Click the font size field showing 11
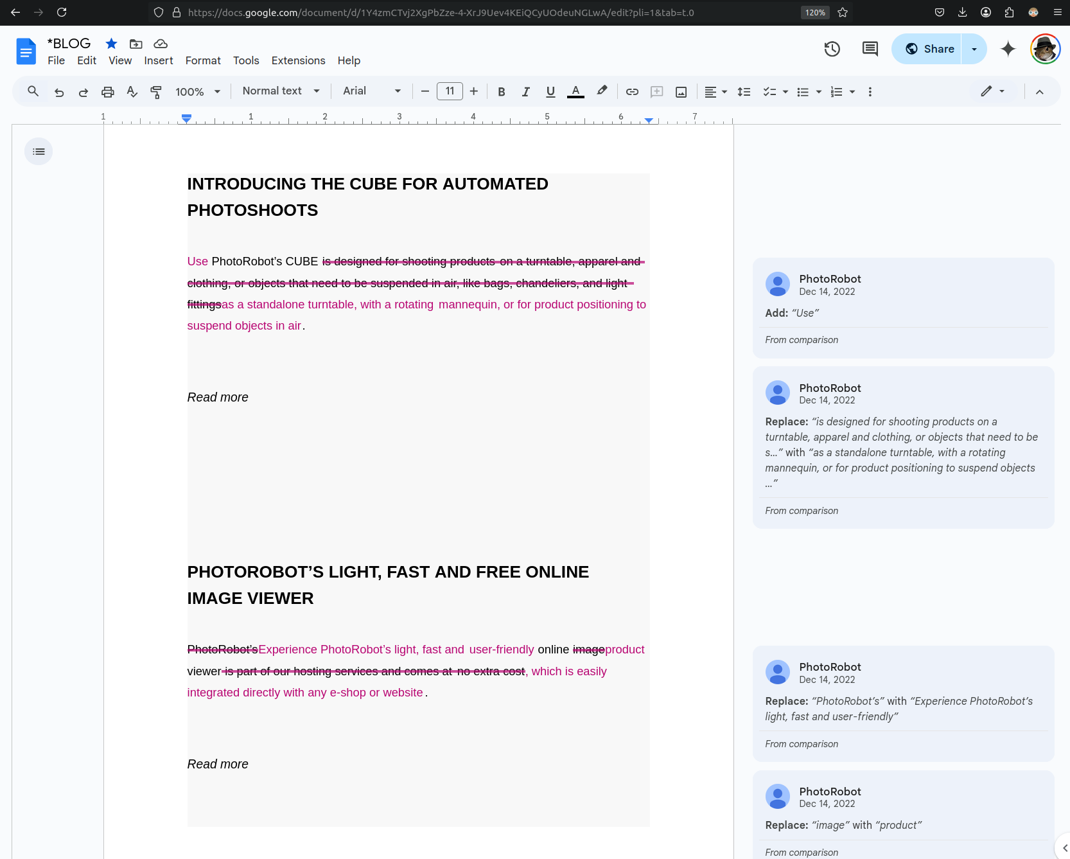 click(x=450, y=91)
